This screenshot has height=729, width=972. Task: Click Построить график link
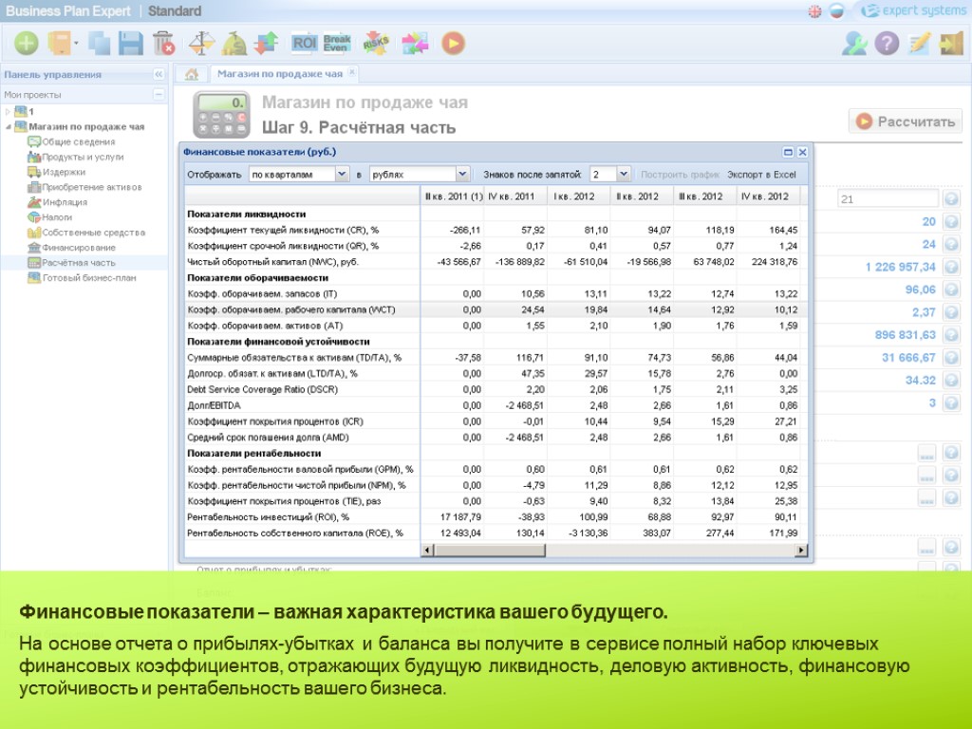(680, 175)
